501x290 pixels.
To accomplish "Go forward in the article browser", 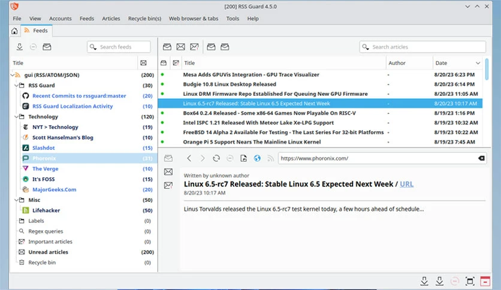I will (x=203, y=158).
